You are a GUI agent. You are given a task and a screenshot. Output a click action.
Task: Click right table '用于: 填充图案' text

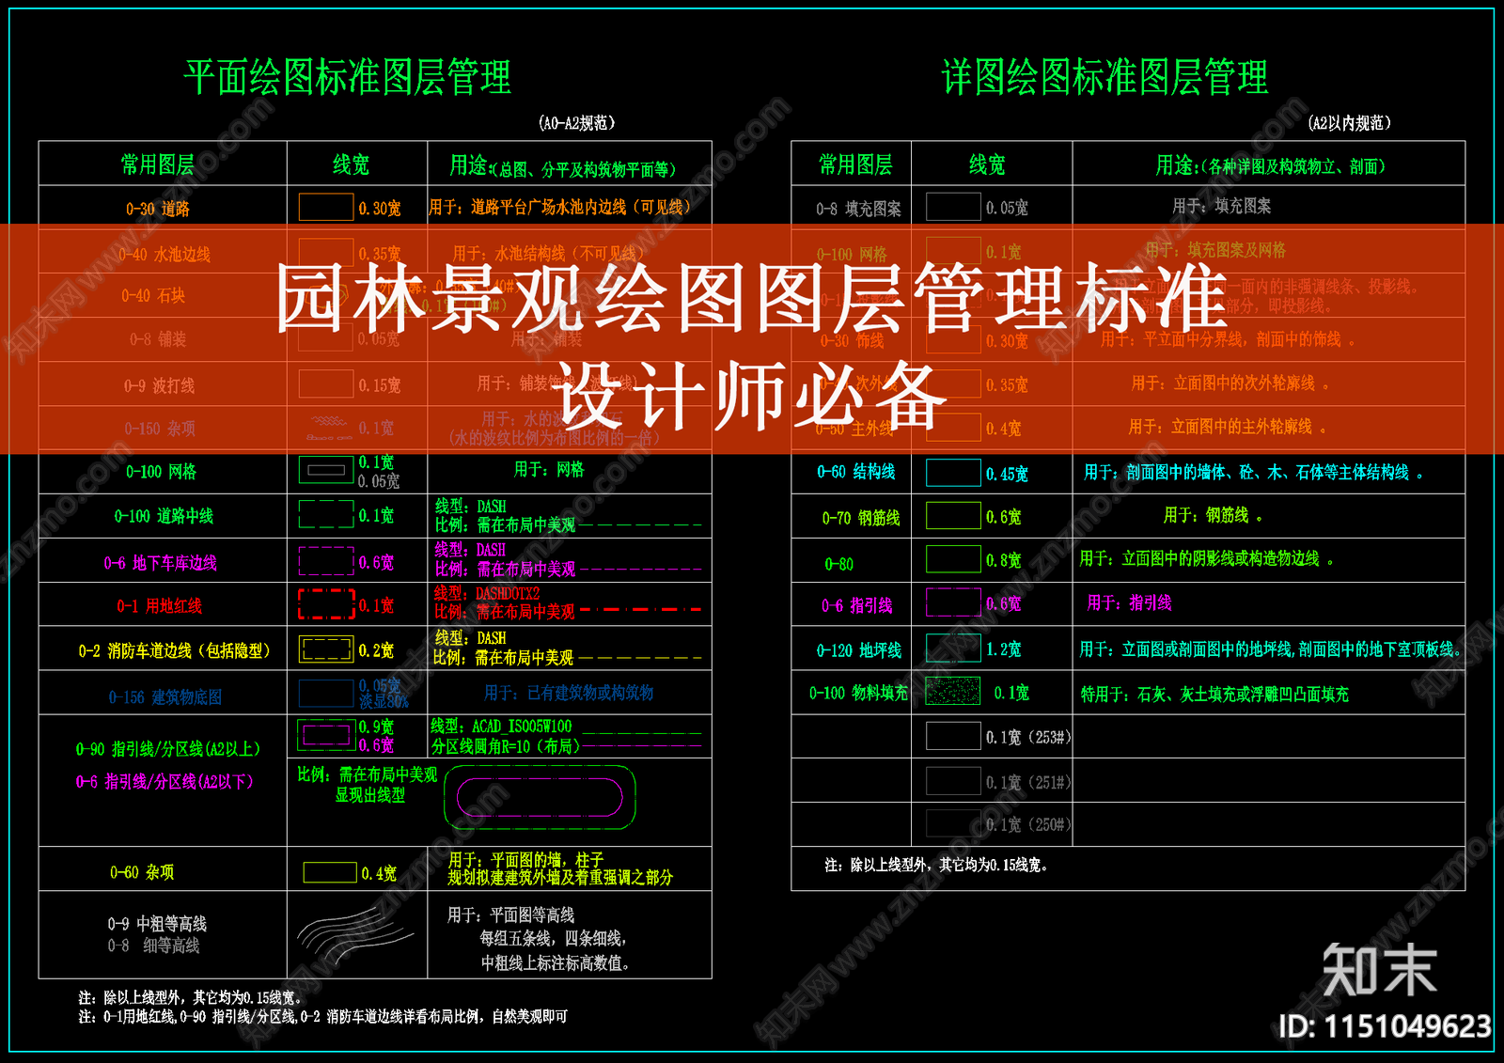pyautogui.click(x=1222, y=206)
